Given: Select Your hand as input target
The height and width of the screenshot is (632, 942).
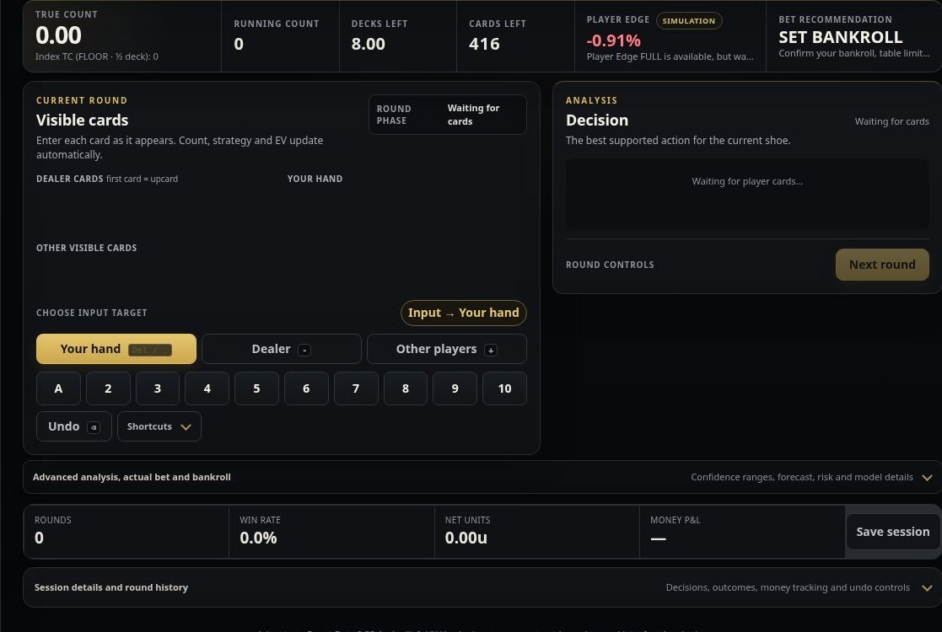Looking at the screenshot, I should pyautogui.click(x=116, y=349).
